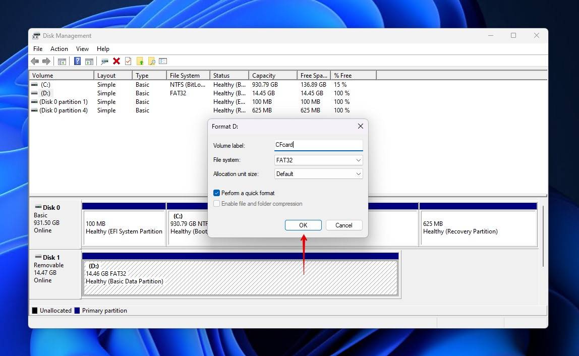
Task: Click the blue Help question mark icon
Action: pos(77,61)
